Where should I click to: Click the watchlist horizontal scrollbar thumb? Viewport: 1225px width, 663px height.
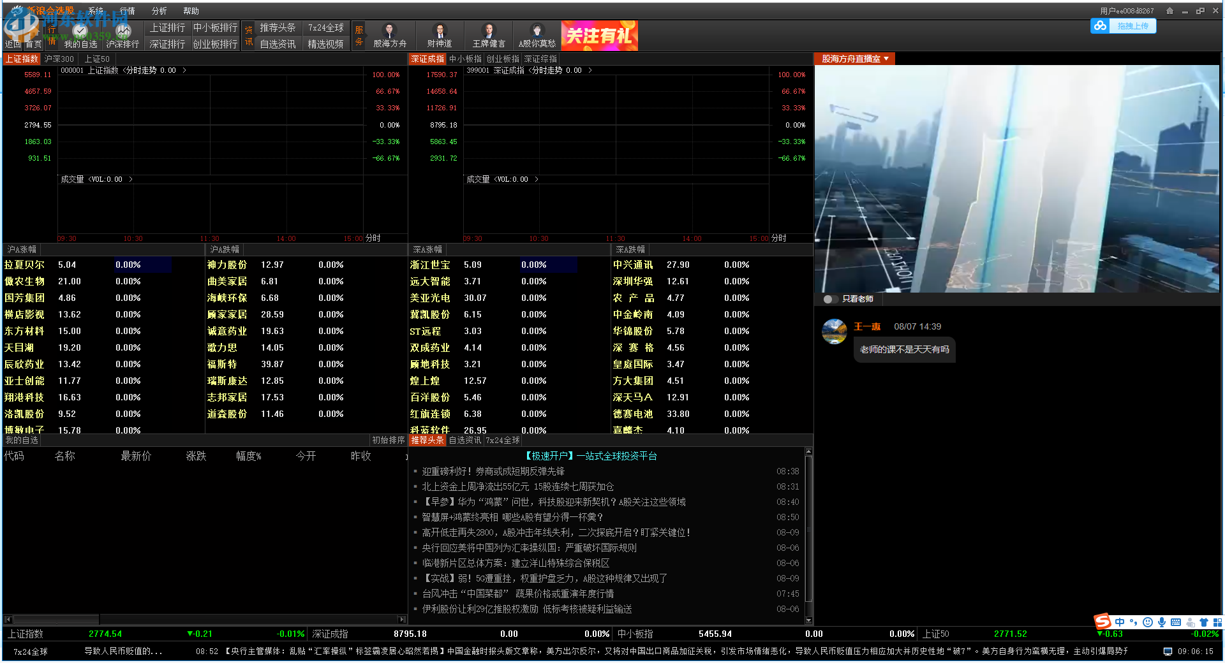click(56, 619)
